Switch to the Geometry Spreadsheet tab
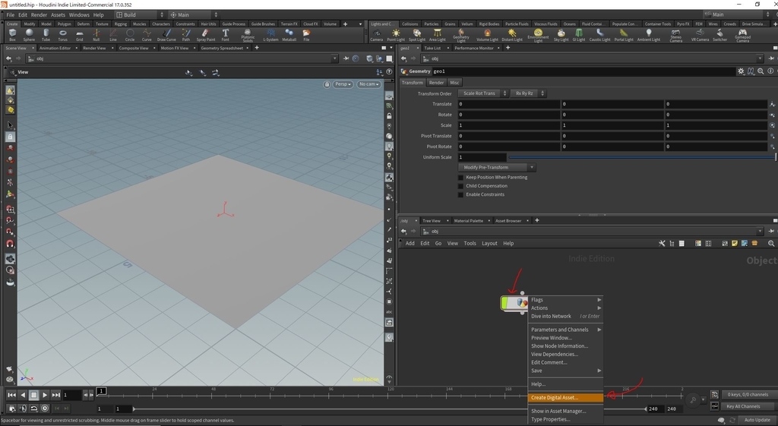The image size is (778, 426). 222,48
